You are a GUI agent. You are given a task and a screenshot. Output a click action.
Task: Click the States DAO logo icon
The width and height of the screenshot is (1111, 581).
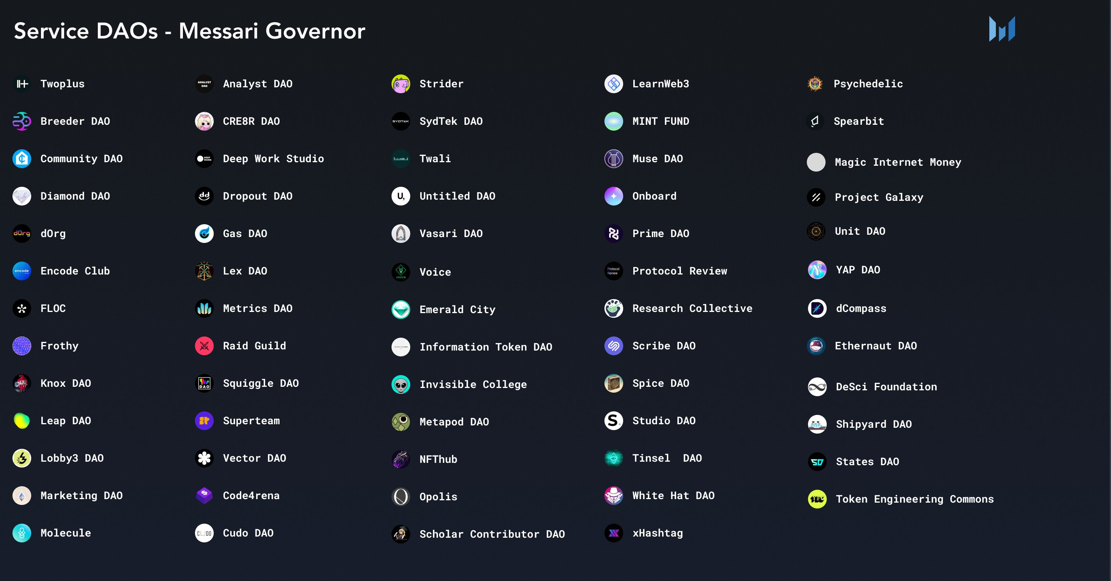tap(817, 462)
